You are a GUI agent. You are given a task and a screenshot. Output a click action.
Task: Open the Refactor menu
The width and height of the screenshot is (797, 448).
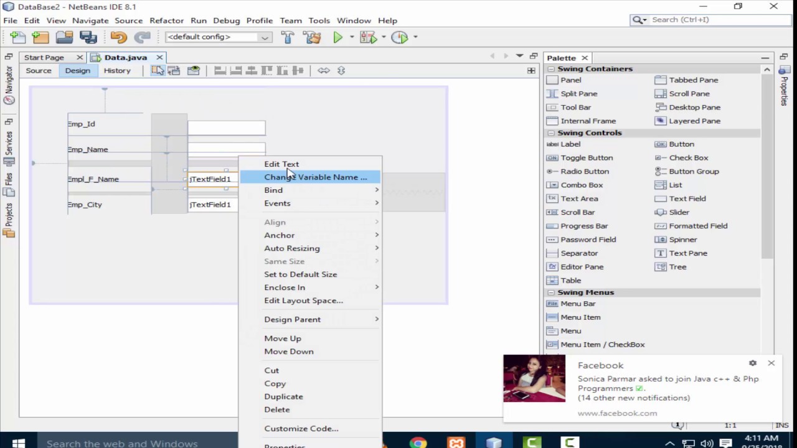pyautogui.click(x=166, y=21)
